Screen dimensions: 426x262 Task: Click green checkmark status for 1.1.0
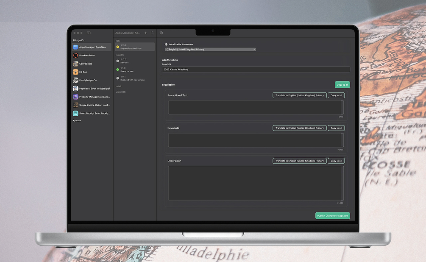pos(118,70)
